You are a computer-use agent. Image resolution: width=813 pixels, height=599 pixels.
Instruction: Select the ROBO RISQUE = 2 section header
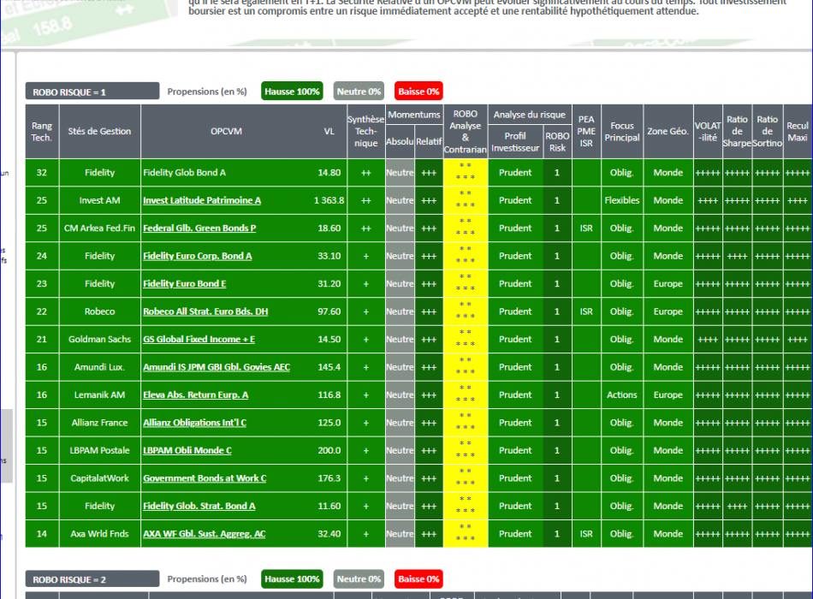(92, 578)
